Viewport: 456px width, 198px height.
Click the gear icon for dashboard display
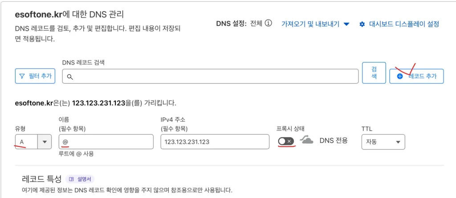362,24
